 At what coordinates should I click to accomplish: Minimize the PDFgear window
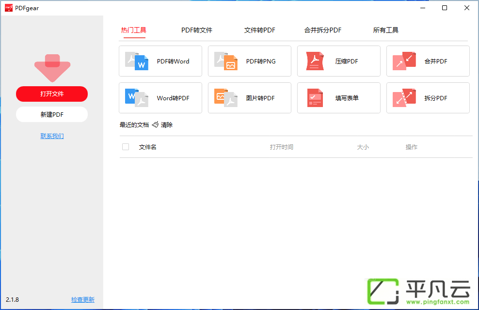click(423, 8)
